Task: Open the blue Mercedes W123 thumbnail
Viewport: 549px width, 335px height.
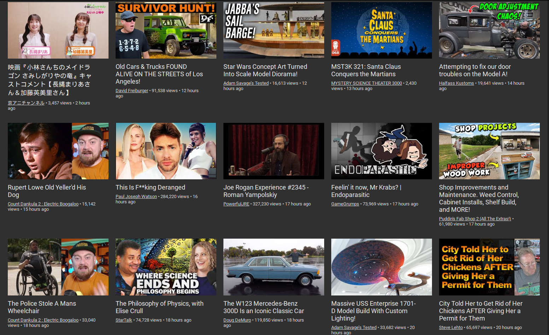Action: click(x=274, y=267)
